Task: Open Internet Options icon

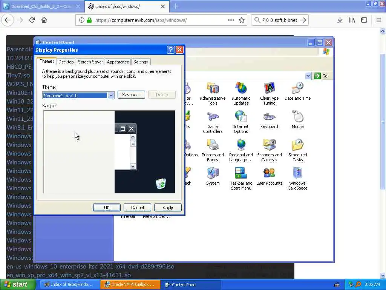Action: (241, 122)
